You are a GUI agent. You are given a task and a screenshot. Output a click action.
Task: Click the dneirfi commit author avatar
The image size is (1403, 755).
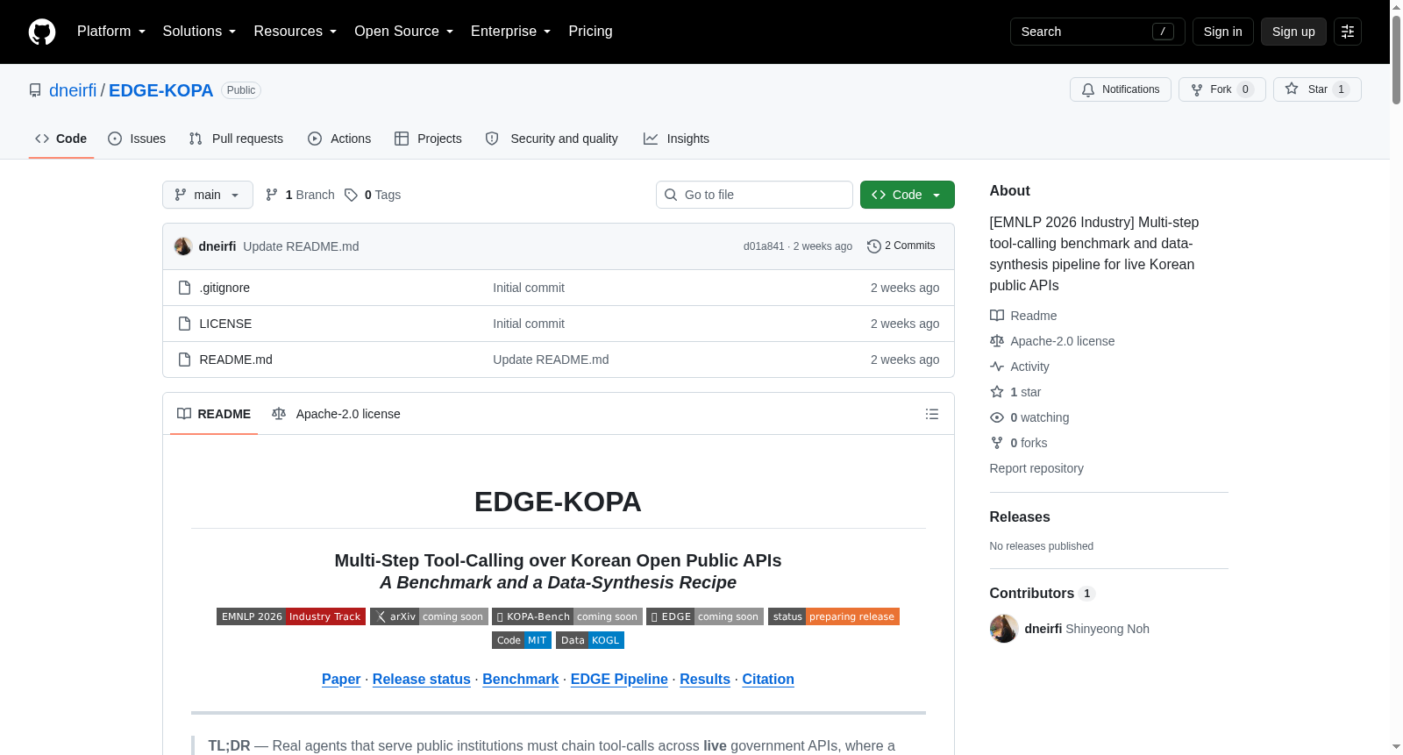coord(183,246)
